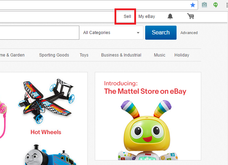Open the Home & Garden category
This screenshot has width=228, height=165.
pos(12,55)
